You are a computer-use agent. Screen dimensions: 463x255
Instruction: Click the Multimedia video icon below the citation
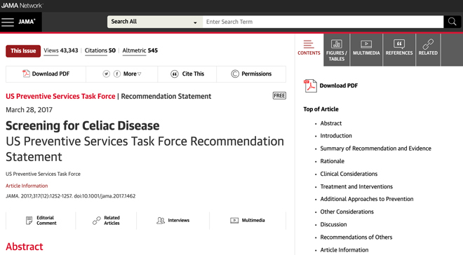point(234,220)
